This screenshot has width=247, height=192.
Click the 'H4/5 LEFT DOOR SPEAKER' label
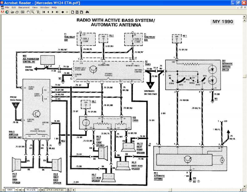click(x=16, y=178)
